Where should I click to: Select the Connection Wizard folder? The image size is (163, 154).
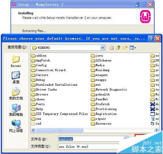coord(48,70)
